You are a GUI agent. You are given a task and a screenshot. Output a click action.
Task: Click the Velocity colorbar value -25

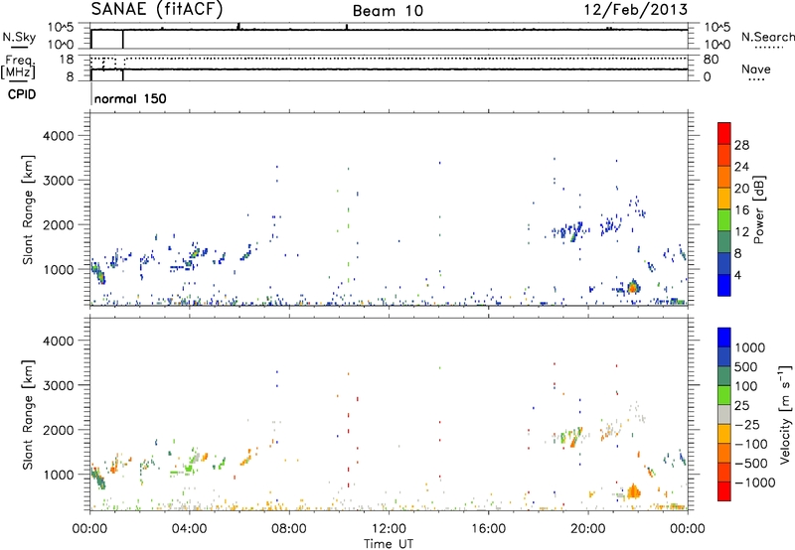(x=747, y=425)
